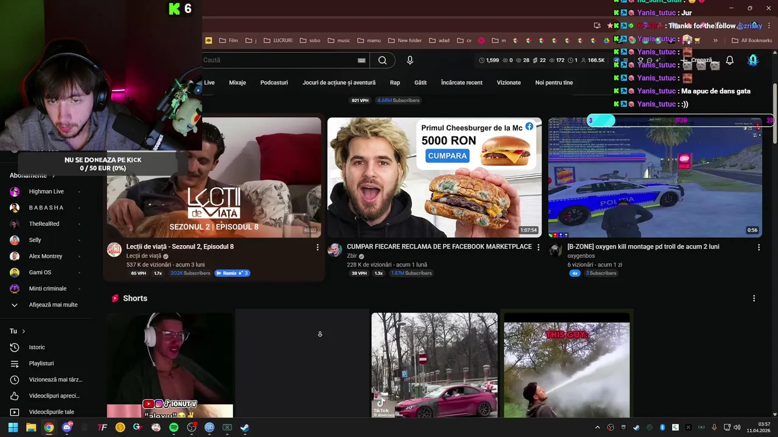Viewport: 778px width, 437px height.
Task: Show hidden system tray icons
Action: 597,427
